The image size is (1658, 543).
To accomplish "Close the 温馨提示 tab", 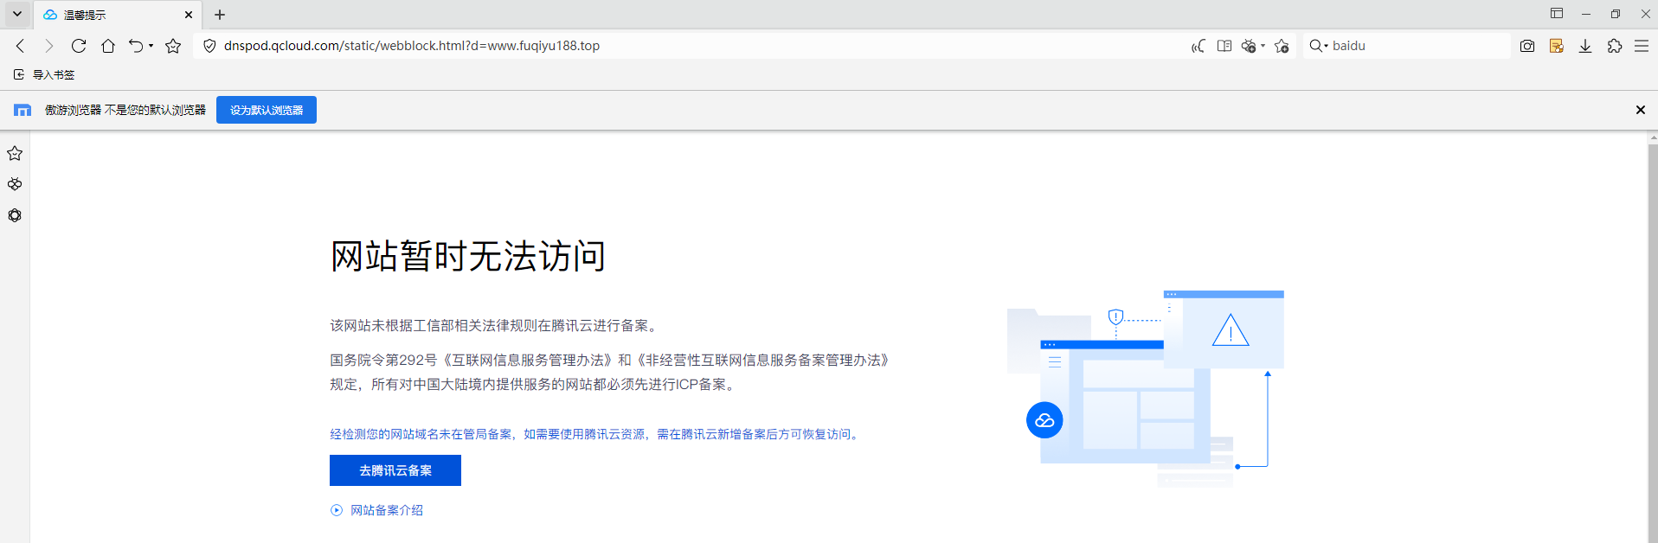I will (x=189, y=15).
